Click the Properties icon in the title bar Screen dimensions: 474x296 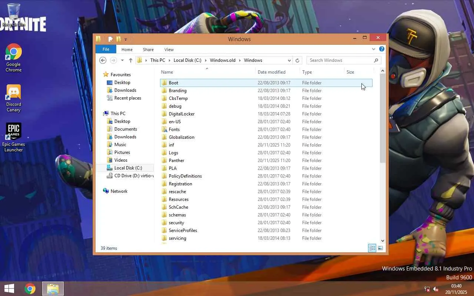click(110, 39)
